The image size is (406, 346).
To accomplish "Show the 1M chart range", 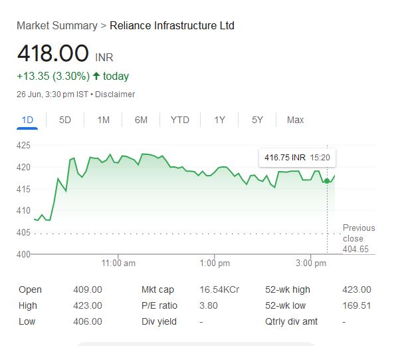I will (x=103, y=120).
